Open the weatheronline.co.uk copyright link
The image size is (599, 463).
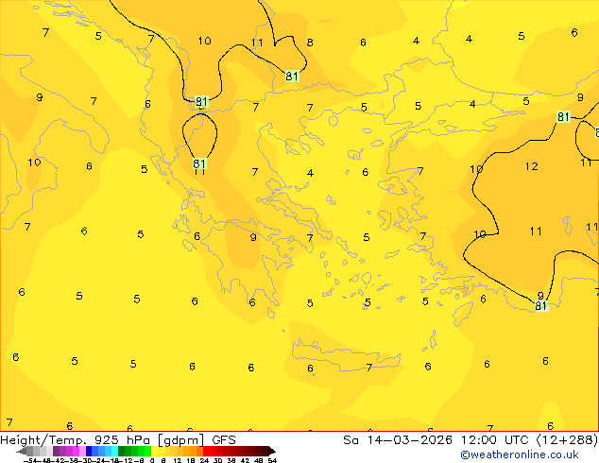coord(520,454)
